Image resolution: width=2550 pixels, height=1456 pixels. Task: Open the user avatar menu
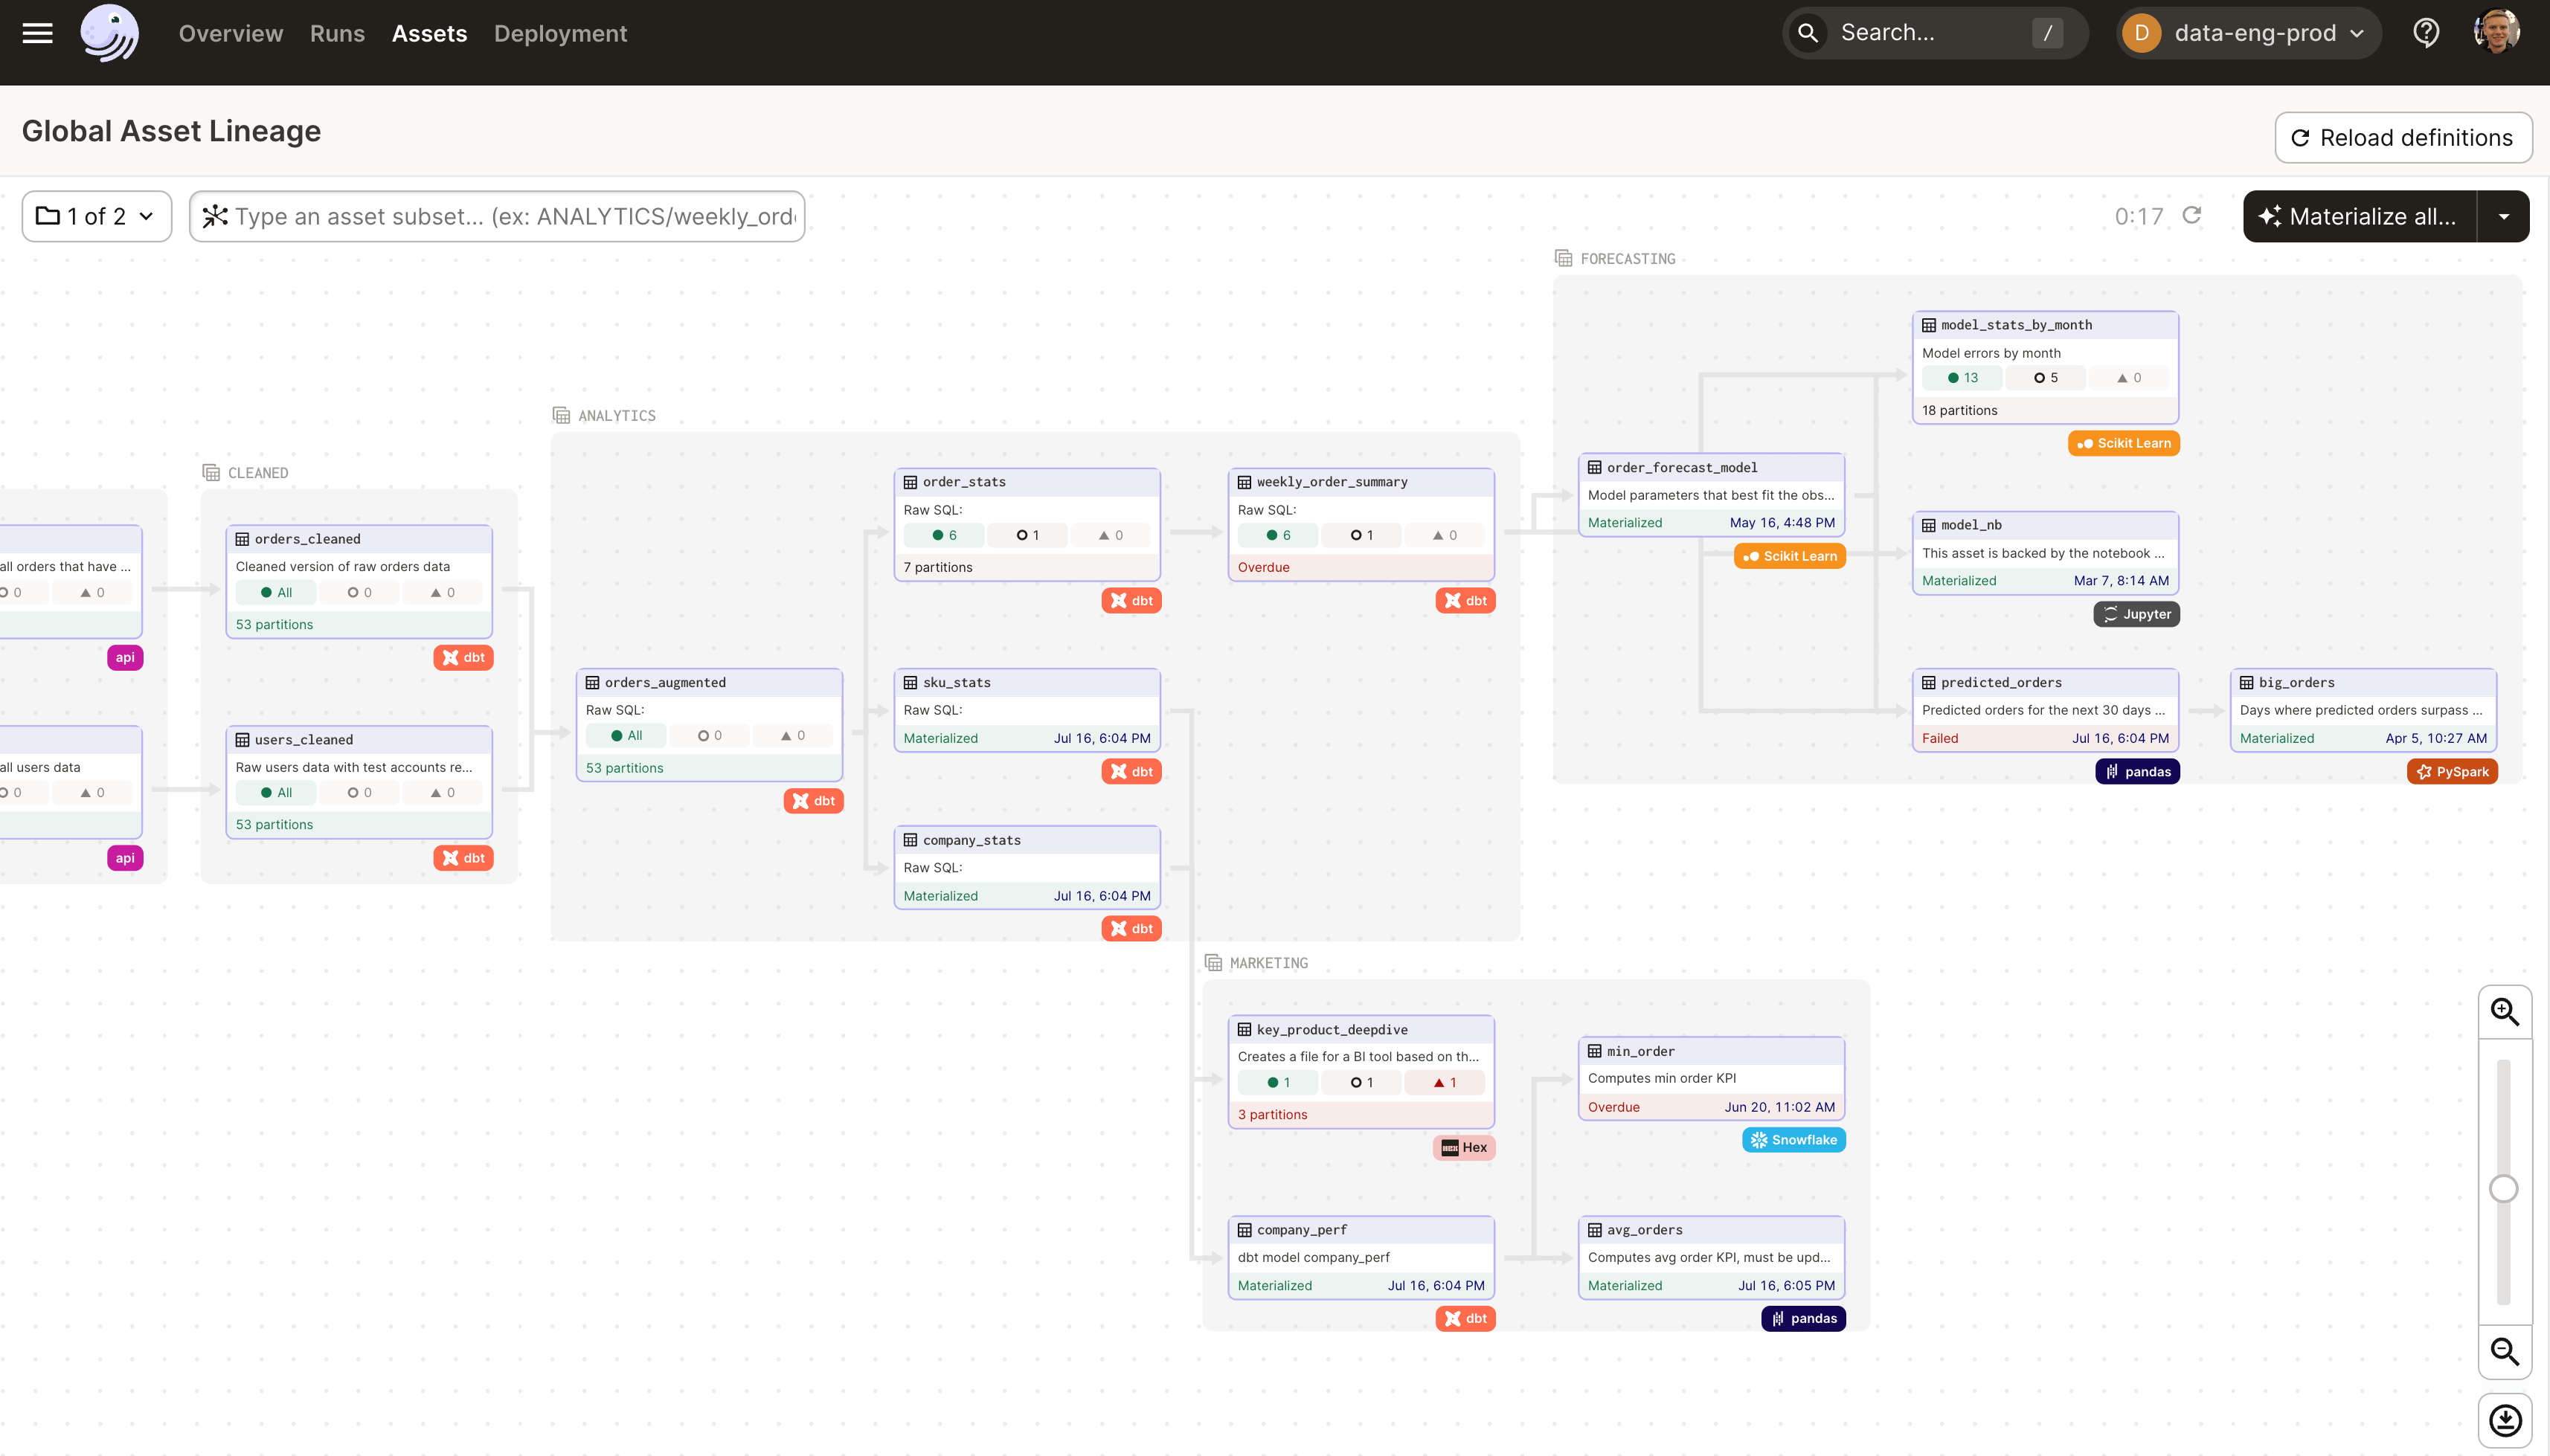click(2496, 33)
